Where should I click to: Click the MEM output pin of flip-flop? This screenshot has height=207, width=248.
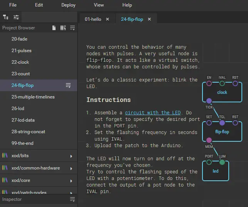point(209,140)
